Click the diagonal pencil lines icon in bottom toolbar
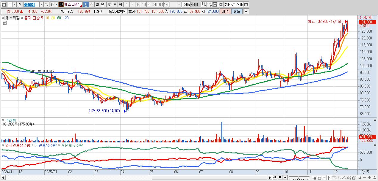This screenshot has width=378, height=181. [x=344, y=177]
